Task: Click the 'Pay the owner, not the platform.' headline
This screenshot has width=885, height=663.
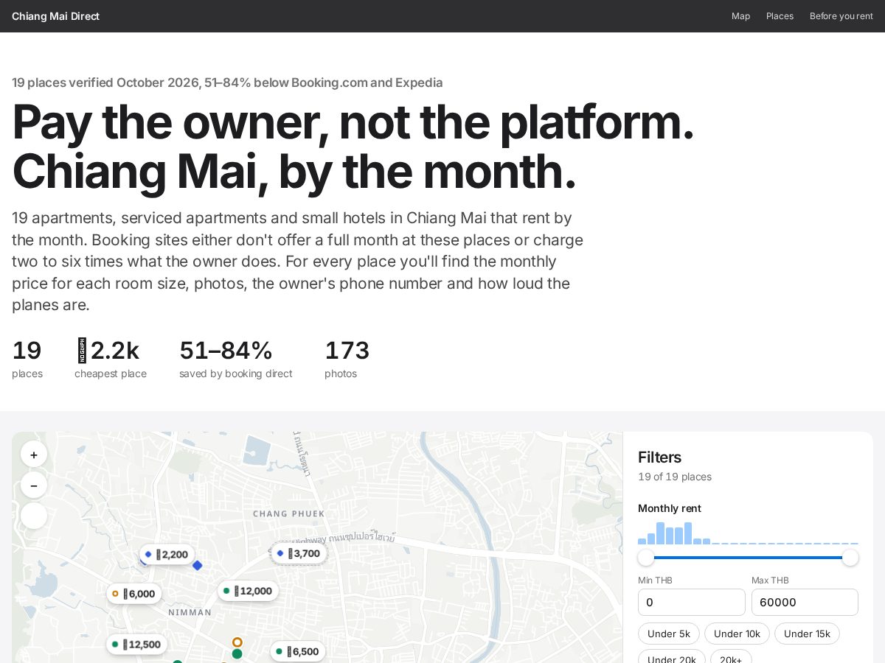Action: (353, 122)
